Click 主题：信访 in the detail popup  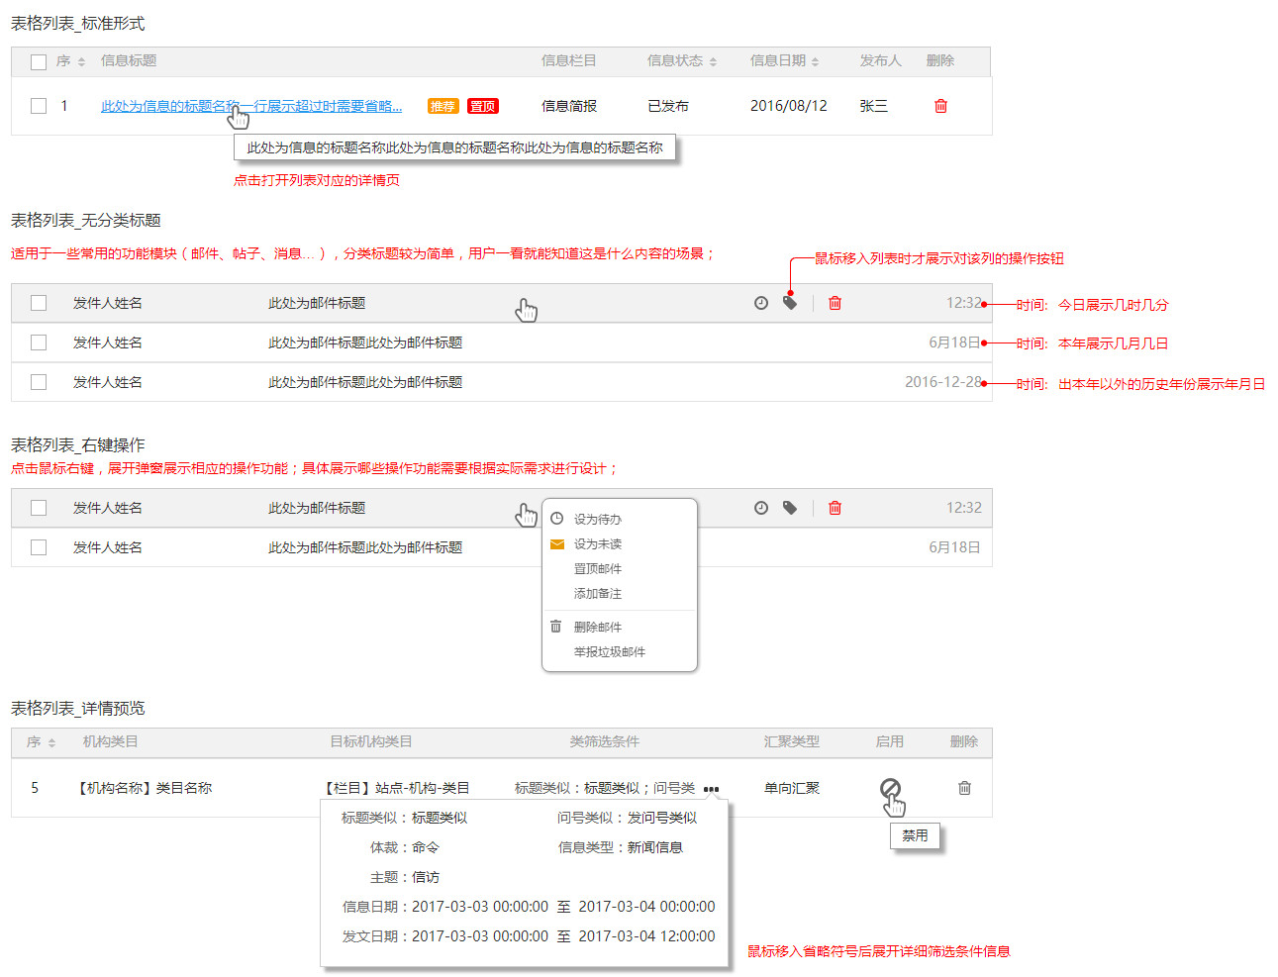click(x=405, y=877)
